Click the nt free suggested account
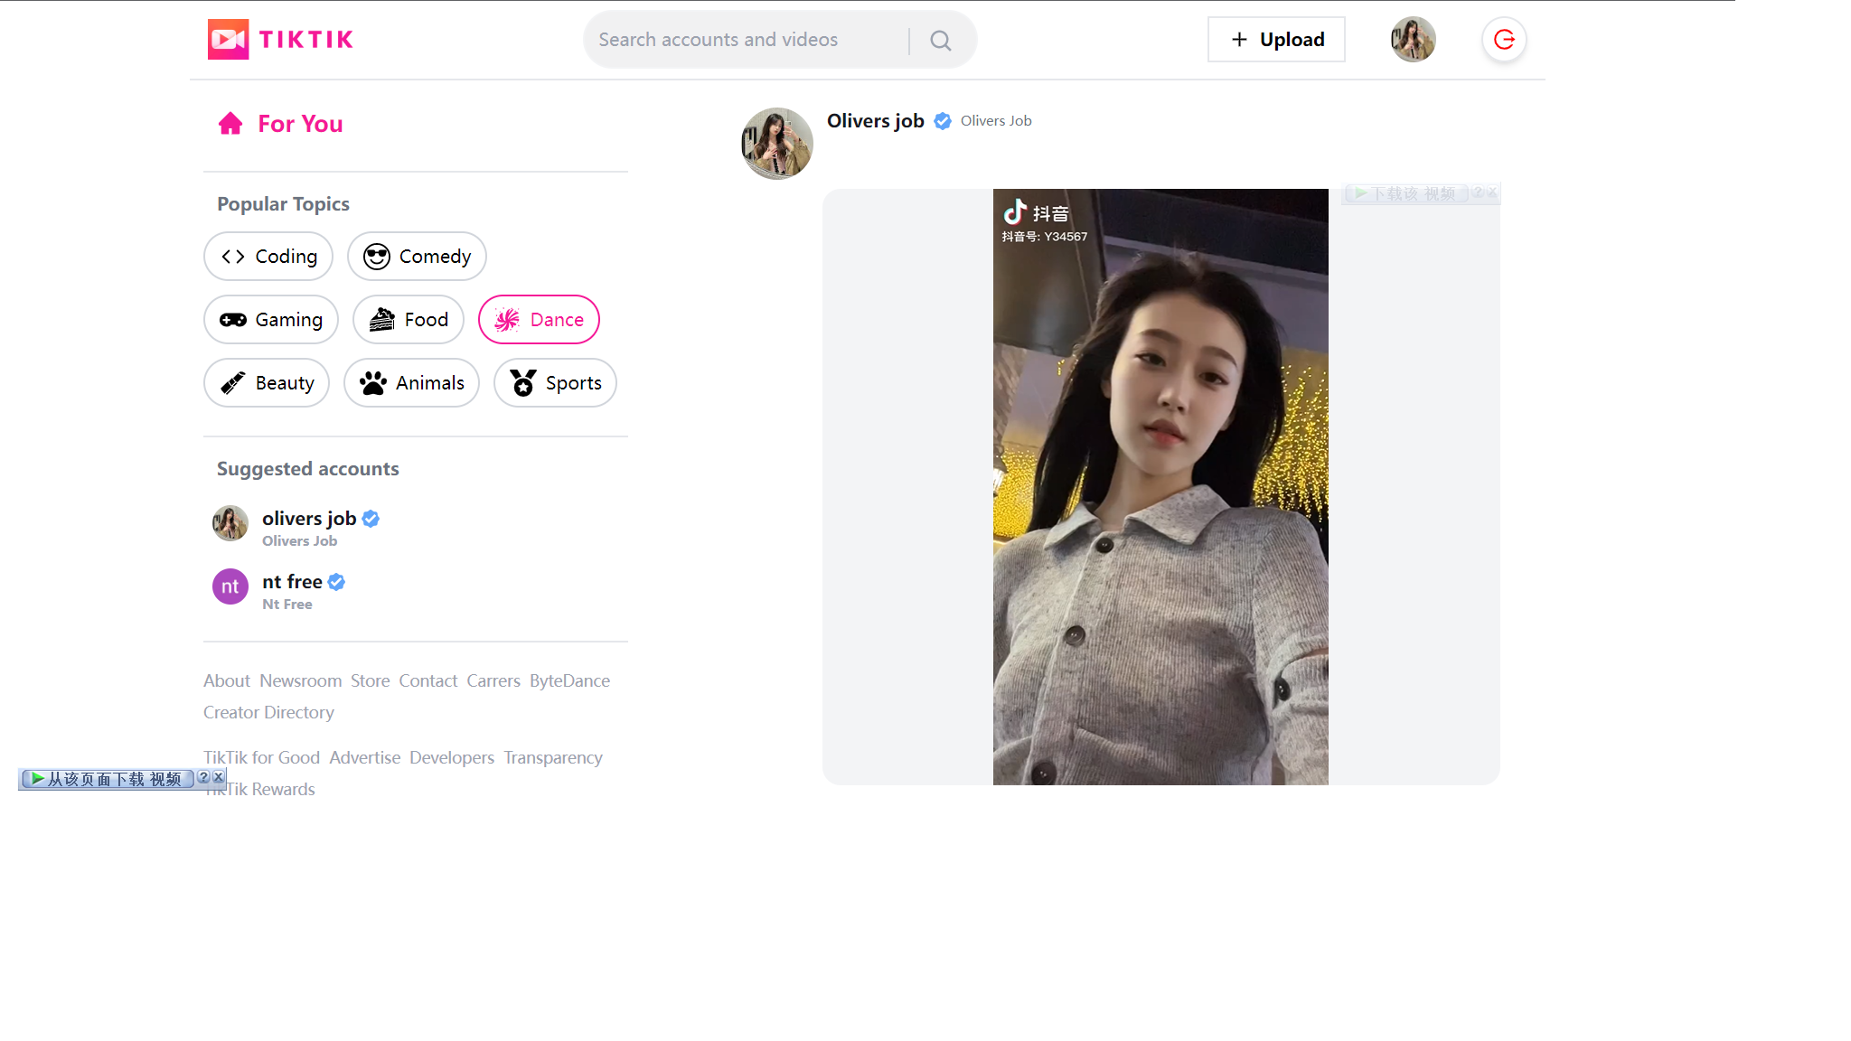 pyautogui.click(x=290, y=581)
